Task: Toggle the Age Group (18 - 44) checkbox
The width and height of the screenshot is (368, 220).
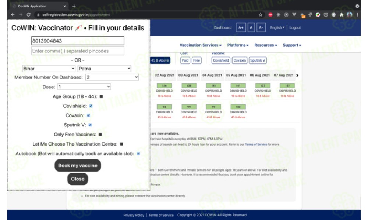Action: click(x=102, y=96)
